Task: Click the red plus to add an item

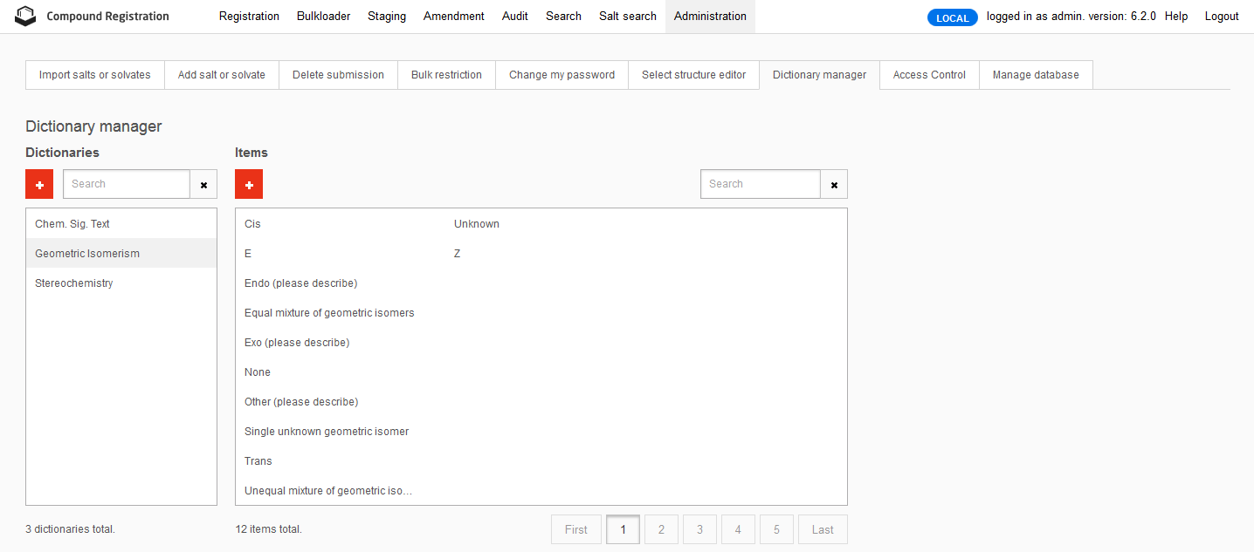Action: pos(249,184)
